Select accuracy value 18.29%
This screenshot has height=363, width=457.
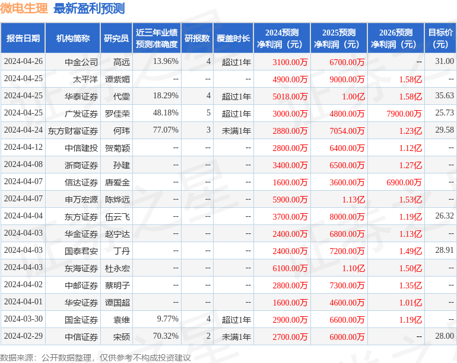click(x=166, y=96)
